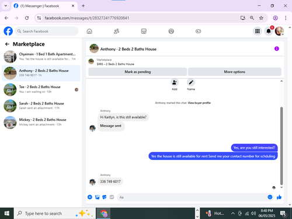
Task: Click the 'Hi Kaitlyn, is this still available?' message
Action: coord(123,117)
